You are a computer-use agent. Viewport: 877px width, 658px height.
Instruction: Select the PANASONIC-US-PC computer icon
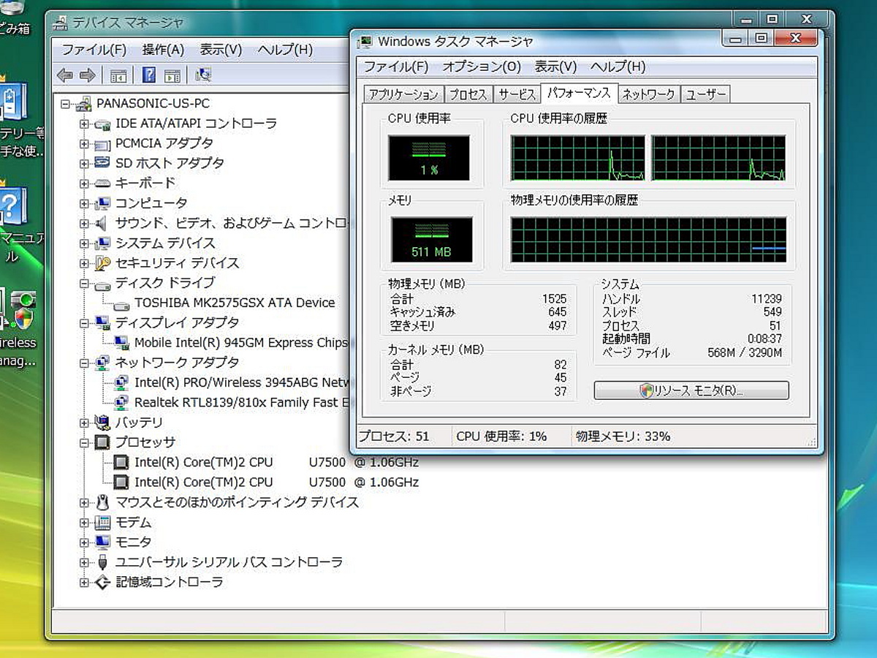tap(85, 104)
